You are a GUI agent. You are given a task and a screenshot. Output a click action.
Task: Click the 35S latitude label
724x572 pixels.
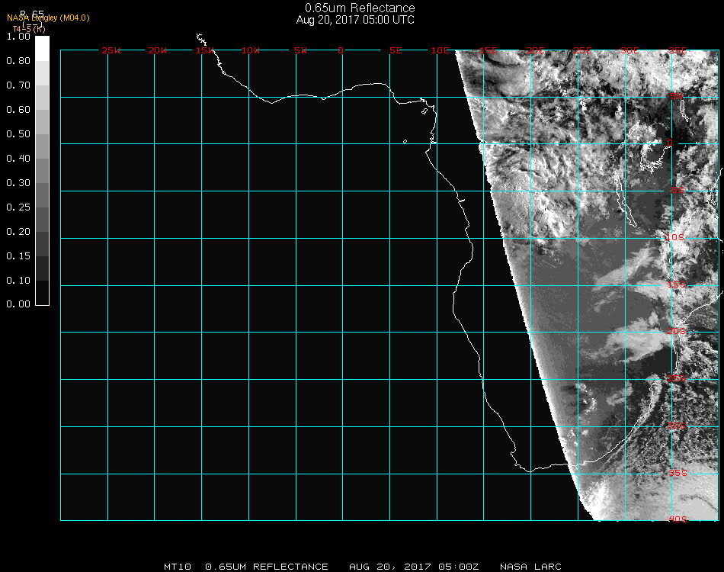tap(678, 473)
